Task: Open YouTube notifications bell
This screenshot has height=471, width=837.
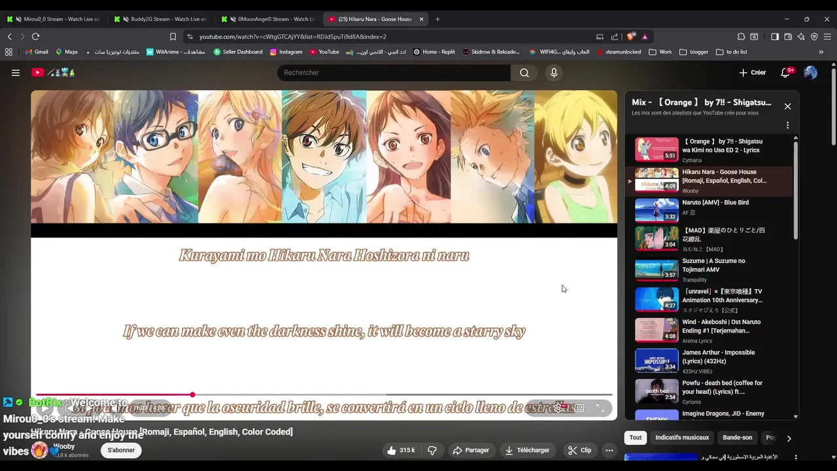Action: point(785,73)
